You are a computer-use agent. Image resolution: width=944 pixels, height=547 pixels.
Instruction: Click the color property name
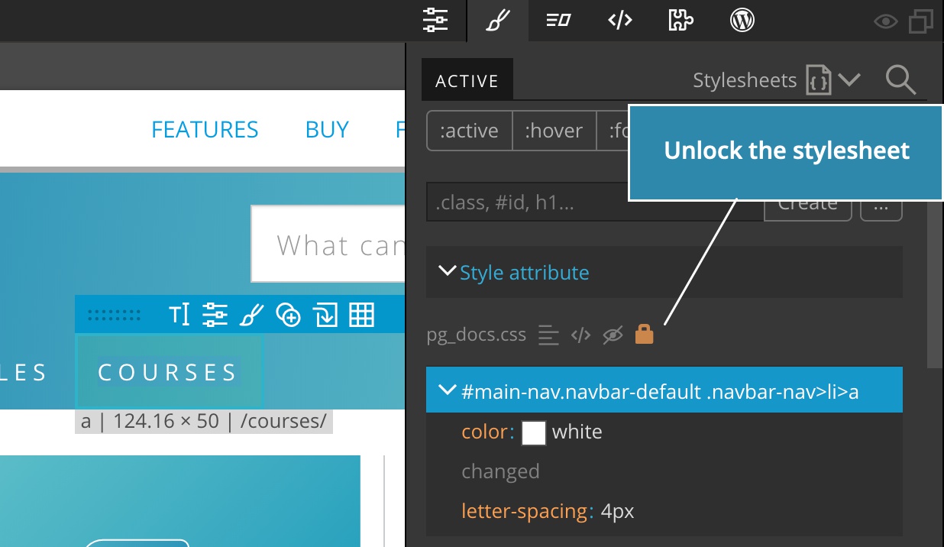[x=484, y=432]
